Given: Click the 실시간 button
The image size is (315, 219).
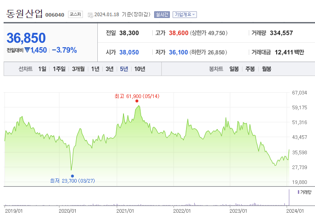Looking at the screenshot, I should [x=162, y=15].
